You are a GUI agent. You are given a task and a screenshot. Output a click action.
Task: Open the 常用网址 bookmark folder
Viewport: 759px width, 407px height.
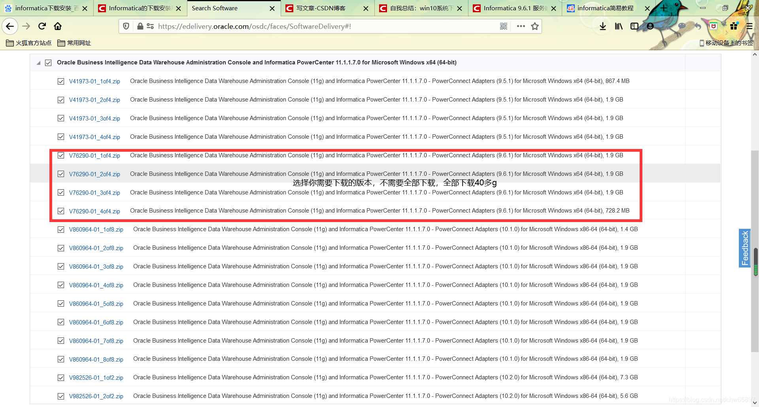pyautogui.click(x=74, y=43)
